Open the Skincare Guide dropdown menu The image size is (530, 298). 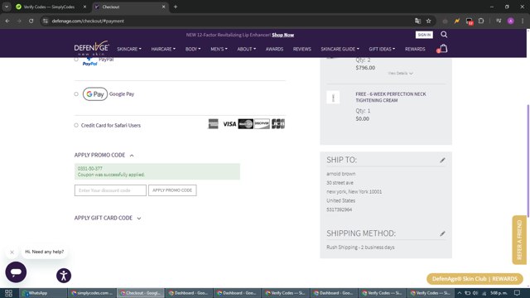click(x=340, y=49)
